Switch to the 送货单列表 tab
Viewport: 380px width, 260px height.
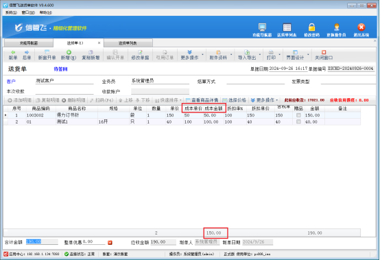tap(128, 43)
